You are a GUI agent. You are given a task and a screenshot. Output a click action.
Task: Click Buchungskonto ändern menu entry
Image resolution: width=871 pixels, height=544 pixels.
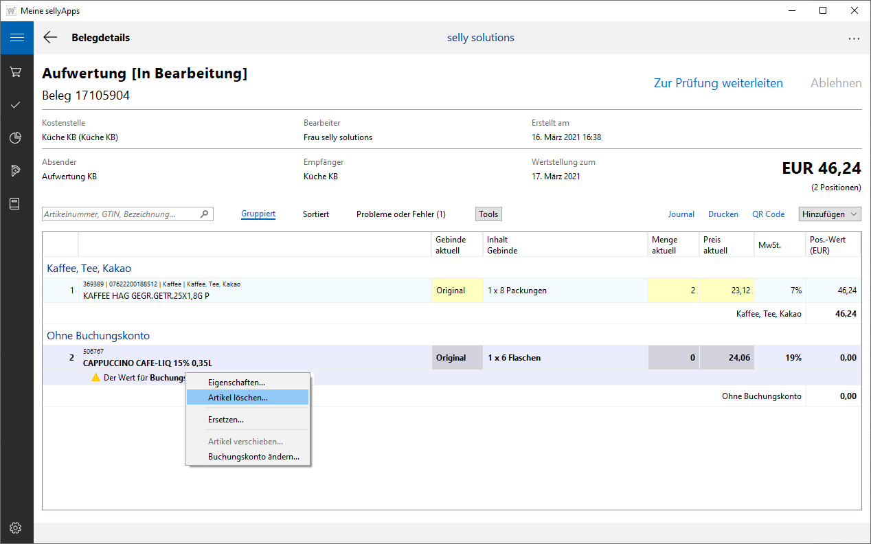(x=253, y=457)
